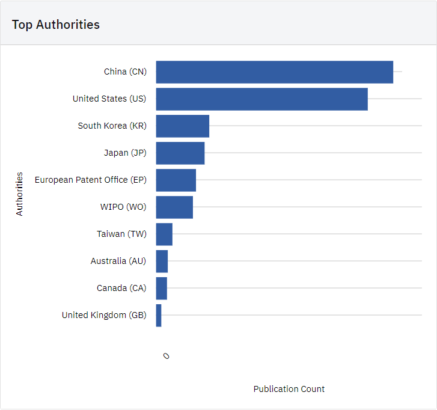Select the South Korea (KR) label text
The image size is (437, 410).
click(112, 126)
